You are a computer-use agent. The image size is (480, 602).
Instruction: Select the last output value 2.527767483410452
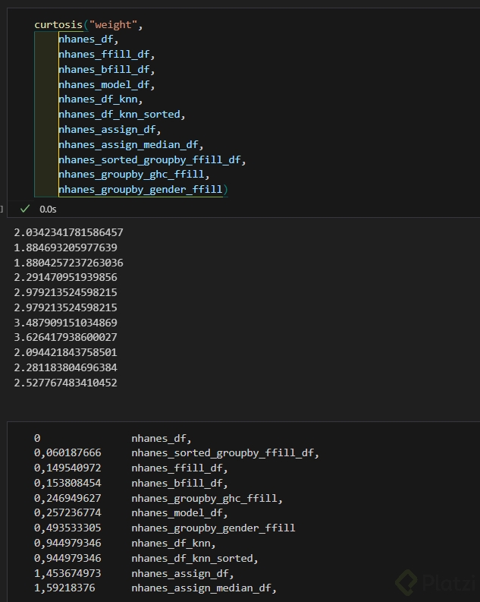(65, 382)
